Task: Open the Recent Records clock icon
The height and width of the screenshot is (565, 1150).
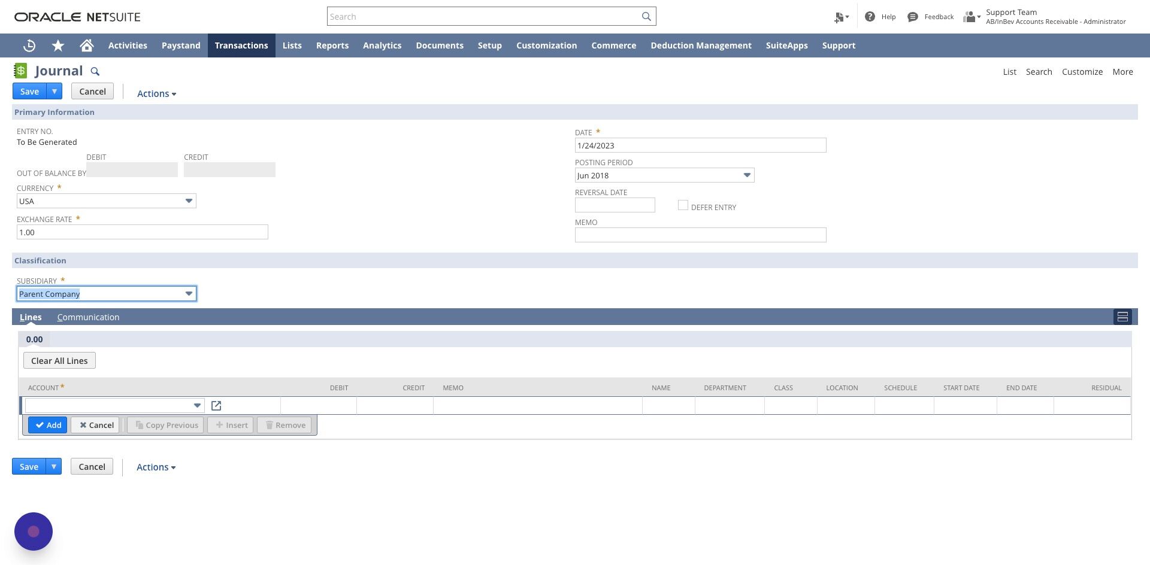Action: (29, 45)
